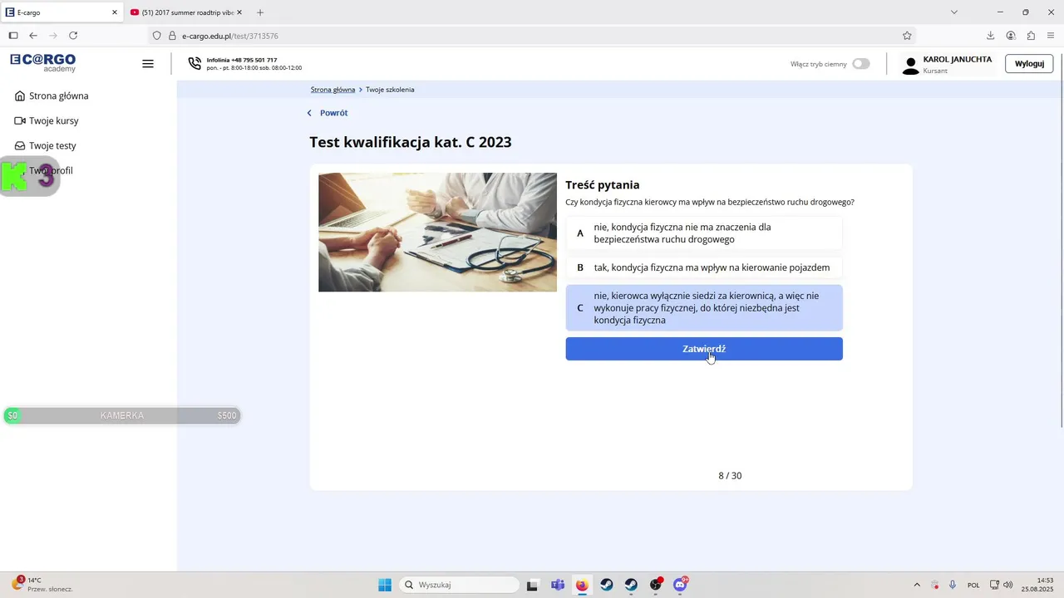Click the Firefox taskbar icon

pos(582,585)
